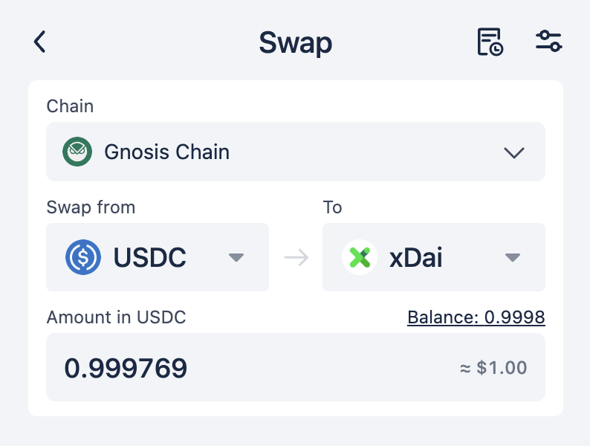Click the Gnosis Chain owl logo

[x=77, y=152]
